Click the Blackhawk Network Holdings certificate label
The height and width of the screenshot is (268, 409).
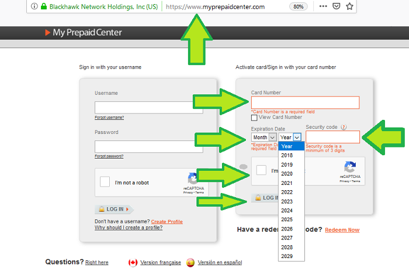point(103,6)
